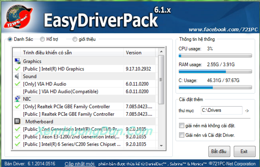
Task: Untick checkmark for [Only] VIA HD Audio
Action: click(x=17, y=84)
